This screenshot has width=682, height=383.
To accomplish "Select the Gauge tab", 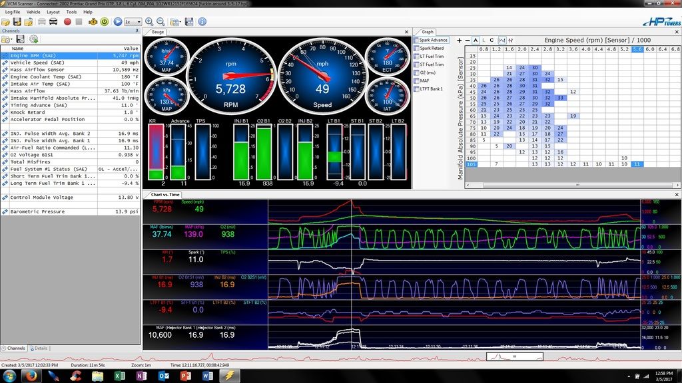I will coord(157,32).
